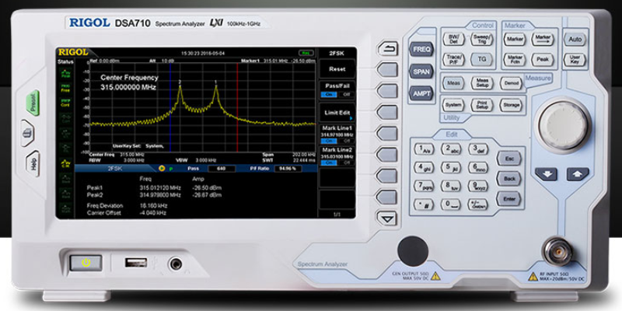Hit the softkey beside Limit Edit
Screen dimensions: 622x311
(387, 112)
